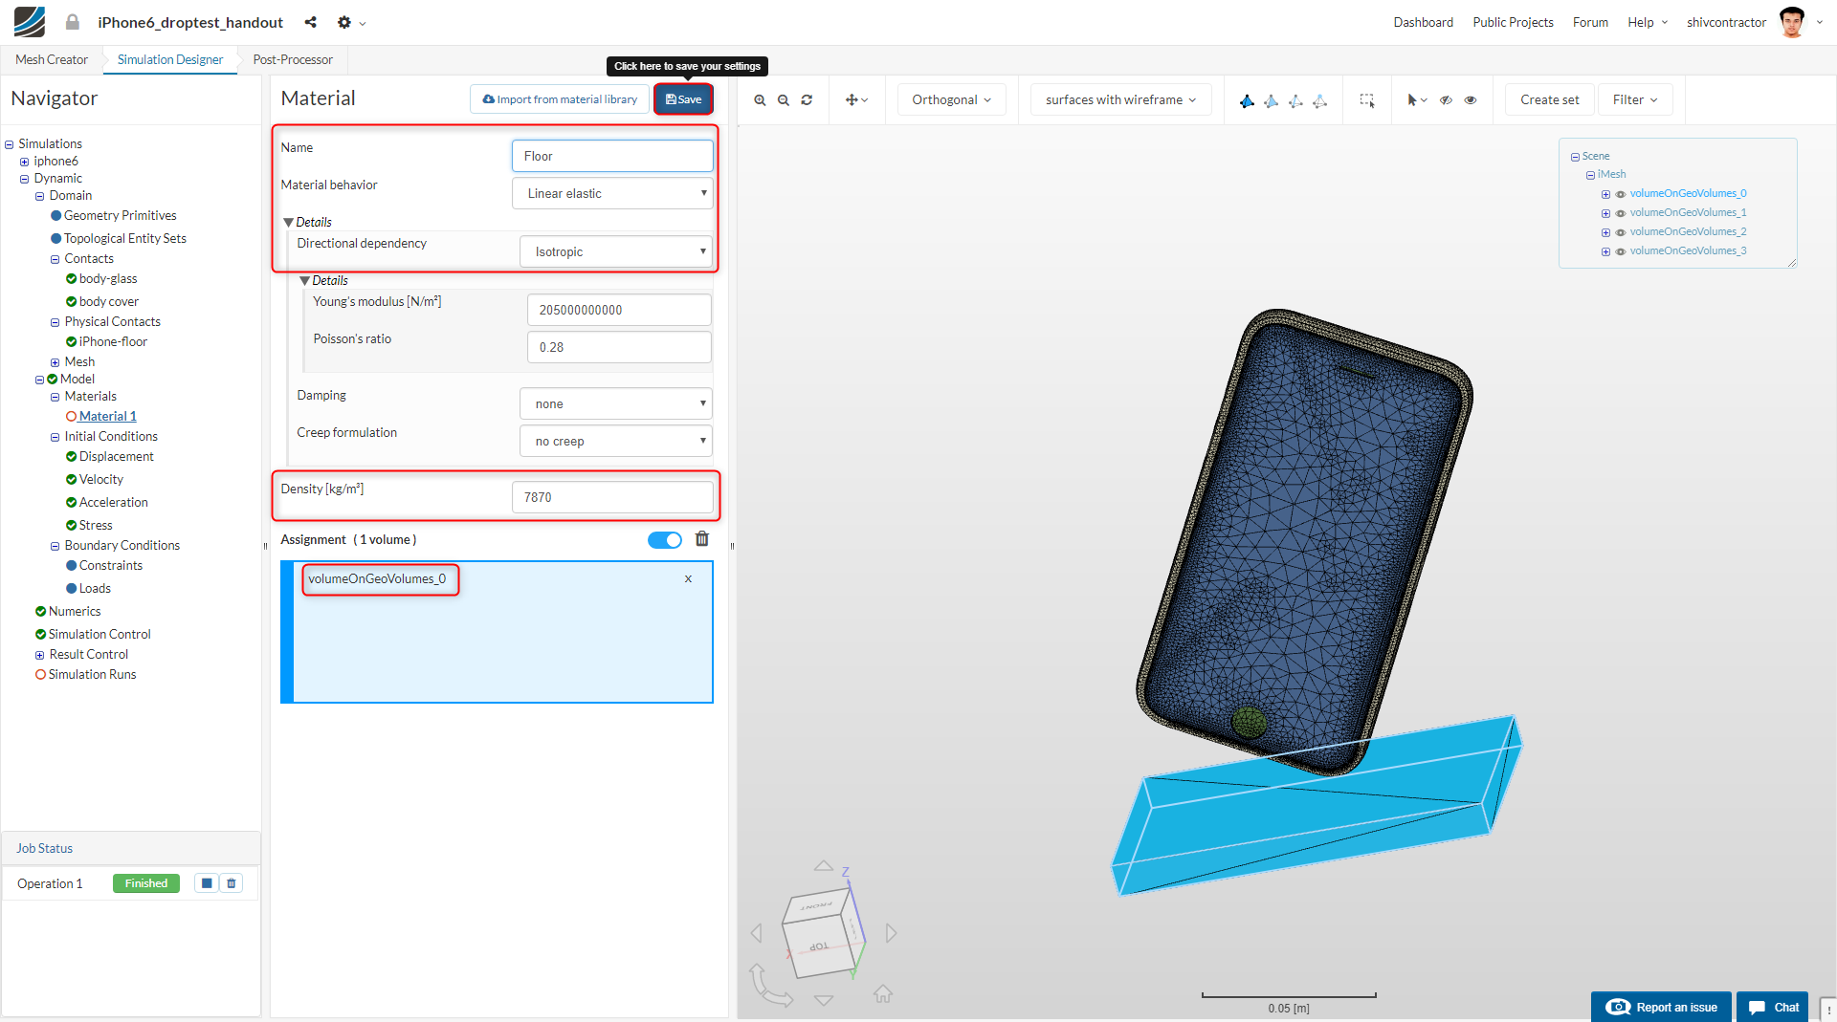Show all entities with eye icon
Image resolution: width=1837 pixels, height=1022 pixels.
(1471, 99)
